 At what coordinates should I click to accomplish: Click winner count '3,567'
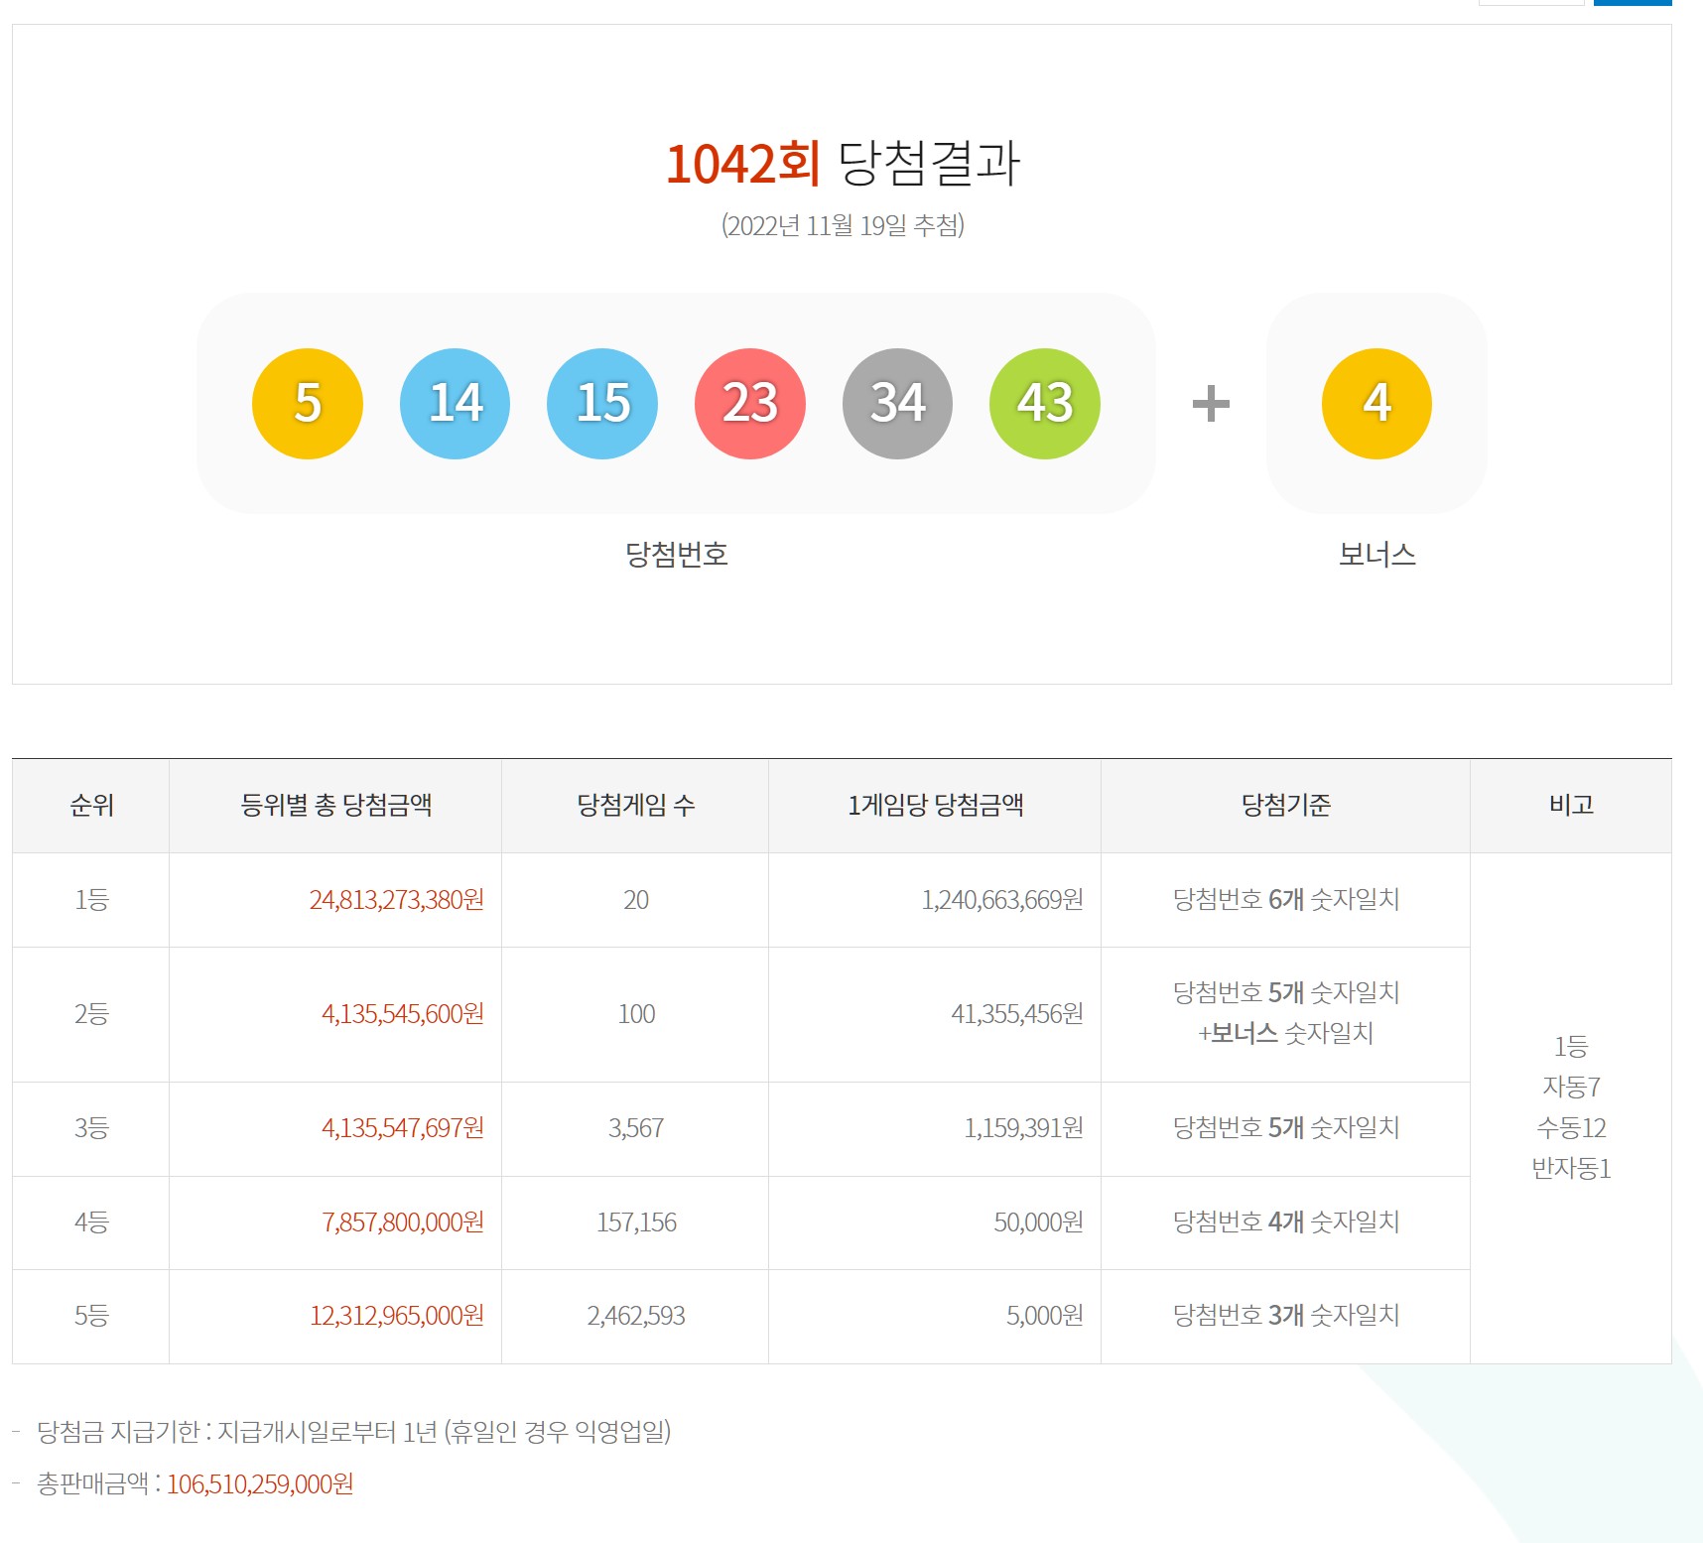click(636, 1128)
